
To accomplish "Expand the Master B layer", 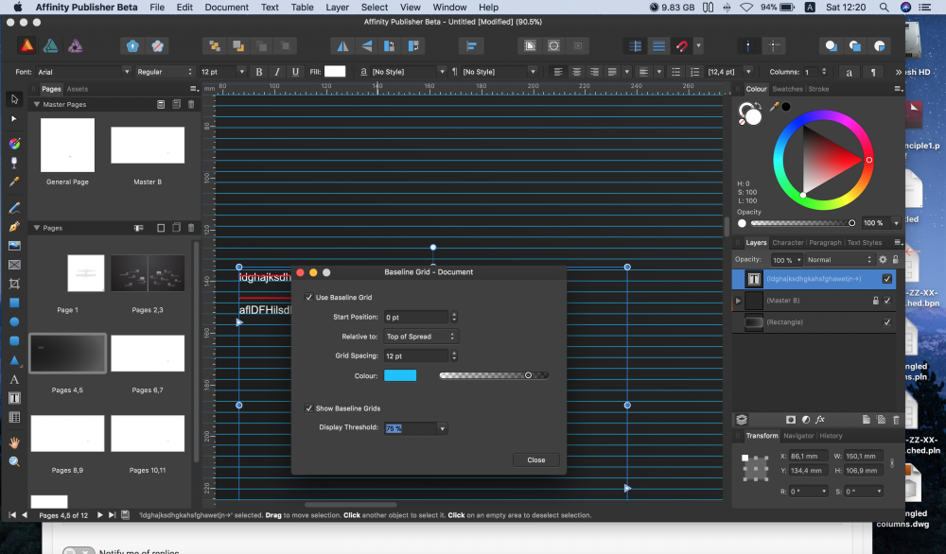I will pos(738,301).
